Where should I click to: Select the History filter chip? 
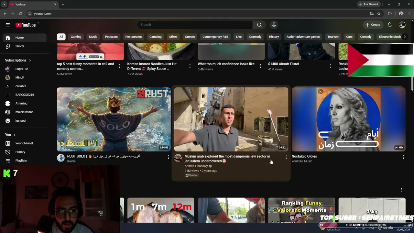click(x=274, y=37)
